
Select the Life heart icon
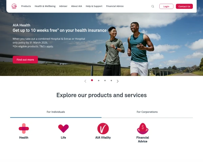(x=64, y=128)
